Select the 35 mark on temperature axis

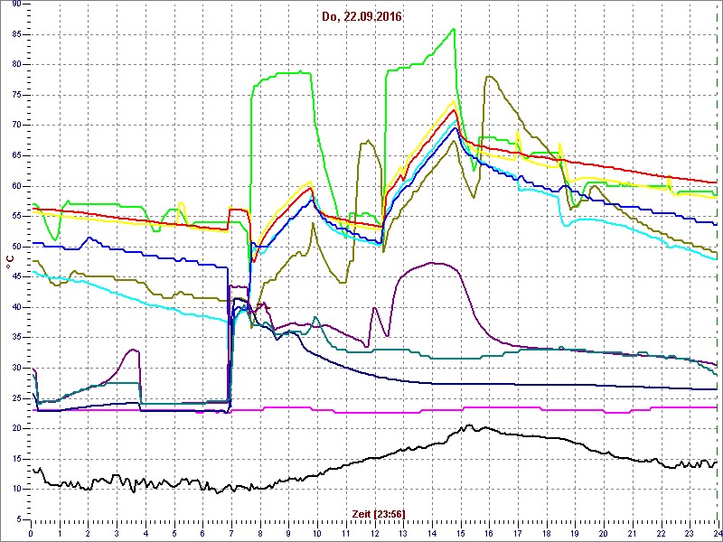coord(16,337)
